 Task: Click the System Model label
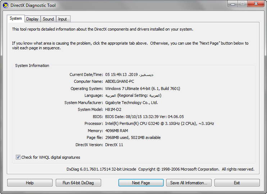(90, 109)
